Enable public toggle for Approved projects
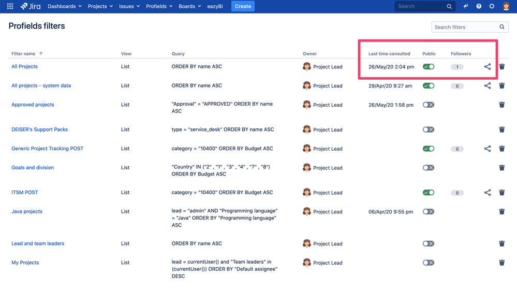517x290 pixels. click(x=429, y=105)
